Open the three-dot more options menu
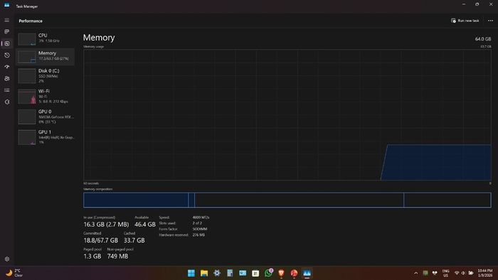Screen dimensions: 498x280 pos(490,21)
